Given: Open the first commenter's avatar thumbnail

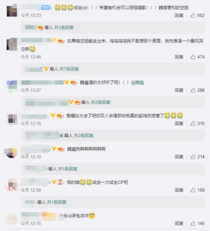Looking at the screenshot, I should [12, 10].
